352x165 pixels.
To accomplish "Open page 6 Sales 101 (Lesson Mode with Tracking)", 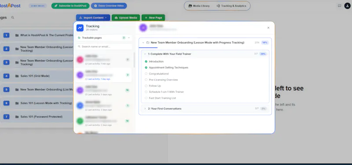I will point(37,103).
